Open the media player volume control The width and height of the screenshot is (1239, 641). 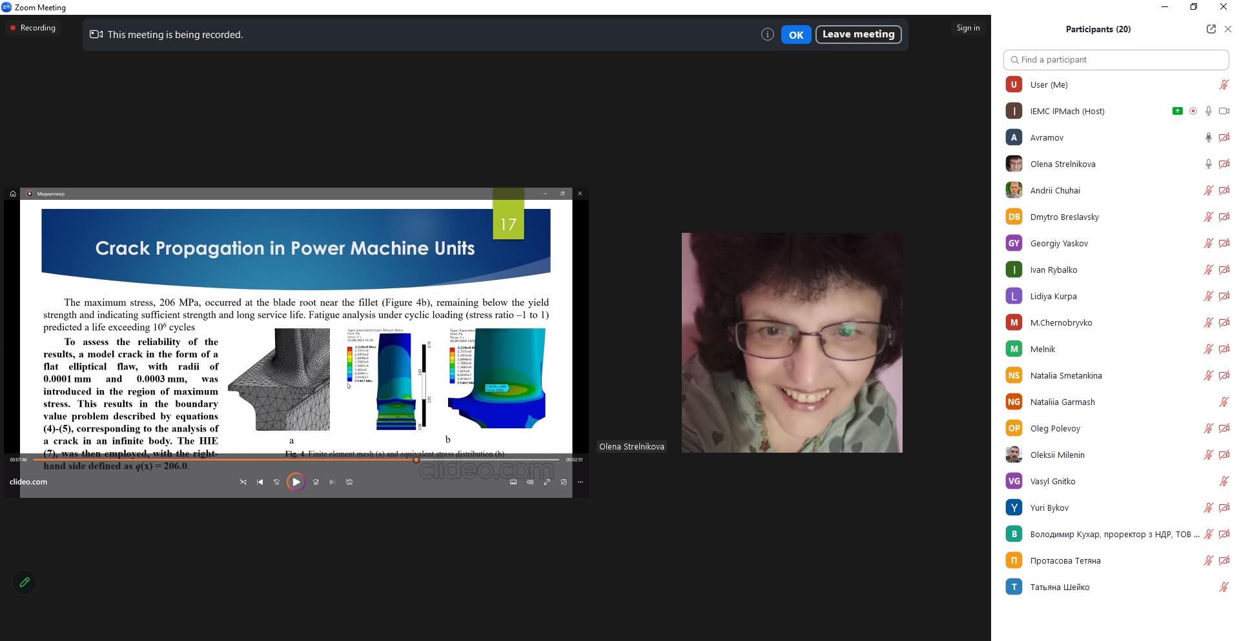click(530, 482)
